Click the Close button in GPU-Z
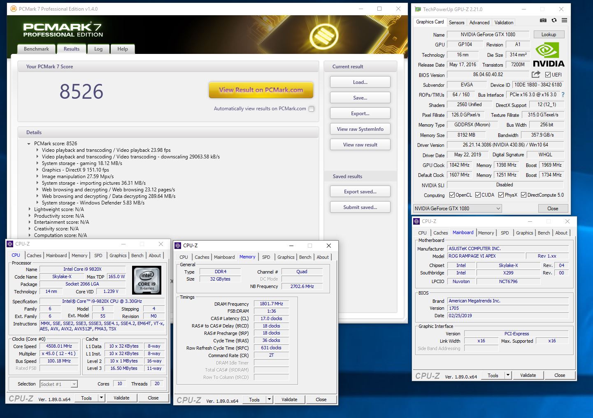 [x=553, y=209]
